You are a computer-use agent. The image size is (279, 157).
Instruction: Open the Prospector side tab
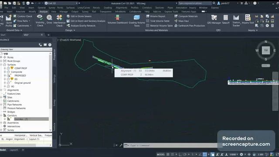coord(54,55)
